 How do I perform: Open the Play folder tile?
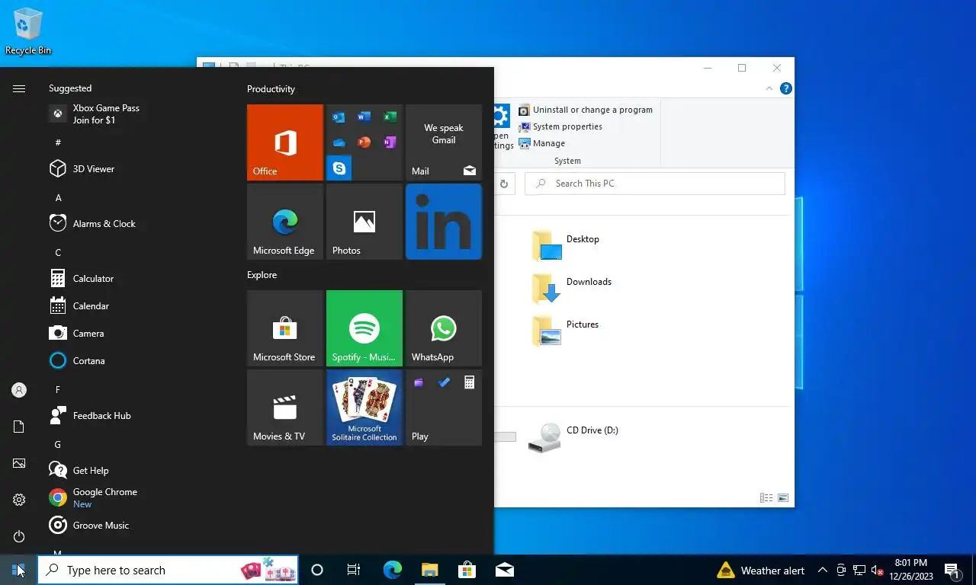[x=444, y=408]
